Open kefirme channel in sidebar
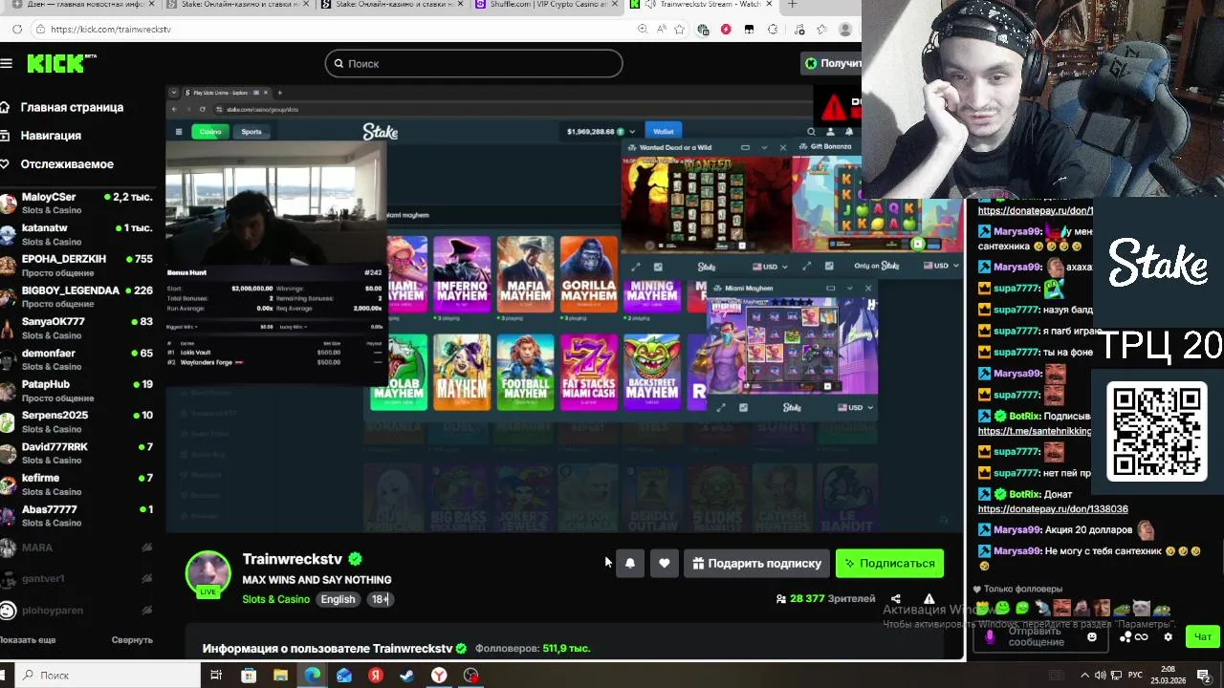 coord(76,484)
